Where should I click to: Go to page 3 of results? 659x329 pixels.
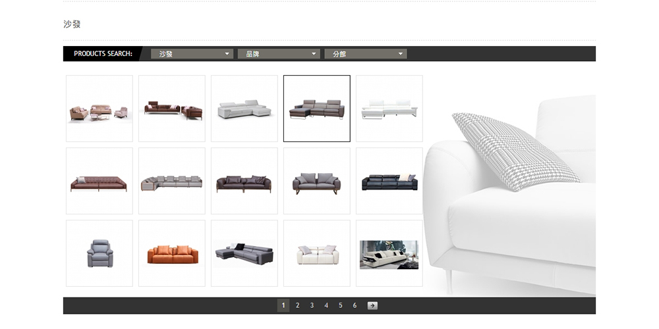[x=312, y=305]
